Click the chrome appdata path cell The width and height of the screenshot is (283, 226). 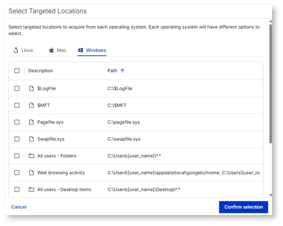tap(183, 173)
